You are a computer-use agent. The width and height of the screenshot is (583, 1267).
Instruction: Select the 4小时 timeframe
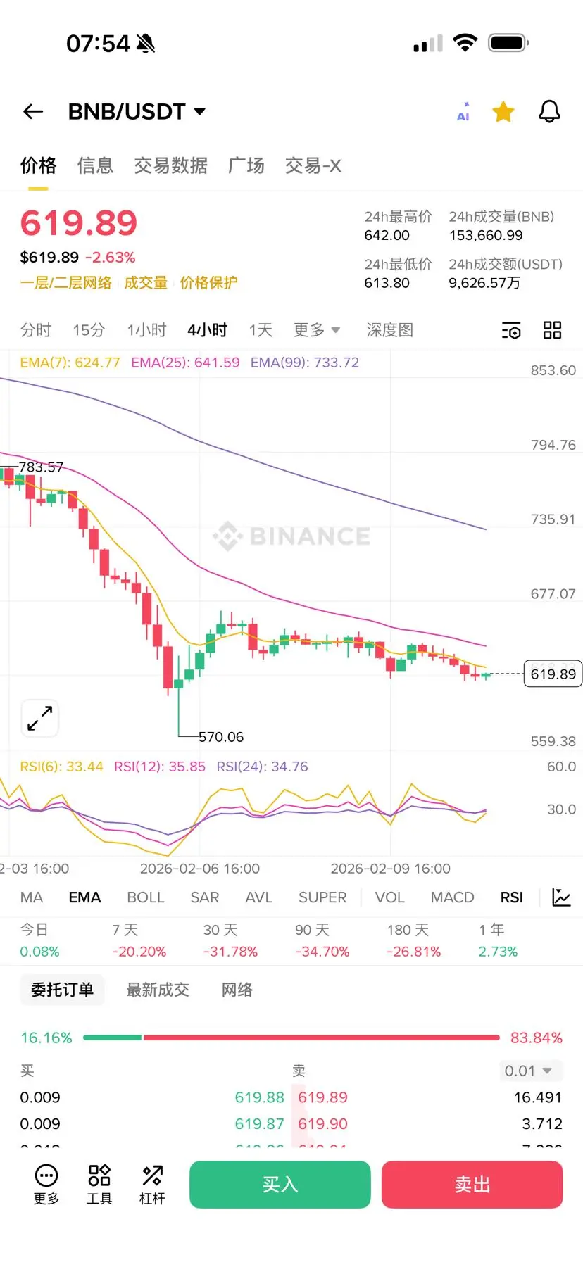[207, 330]
